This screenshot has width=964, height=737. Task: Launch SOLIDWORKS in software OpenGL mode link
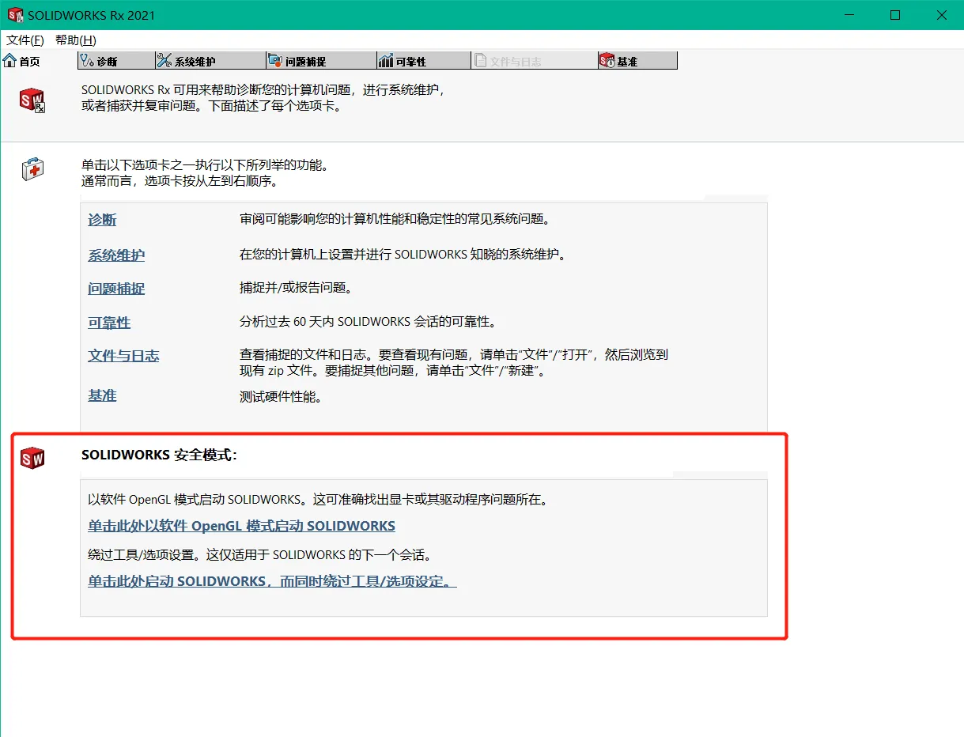point(241,526)
